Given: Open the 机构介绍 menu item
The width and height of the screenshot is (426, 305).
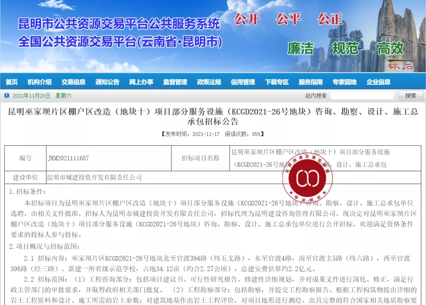Looking at the screenshot, I should (39, 82).
